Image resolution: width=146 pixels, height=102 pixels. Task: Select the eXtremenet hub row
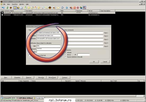pyautogui.click(x=58, y=15)
